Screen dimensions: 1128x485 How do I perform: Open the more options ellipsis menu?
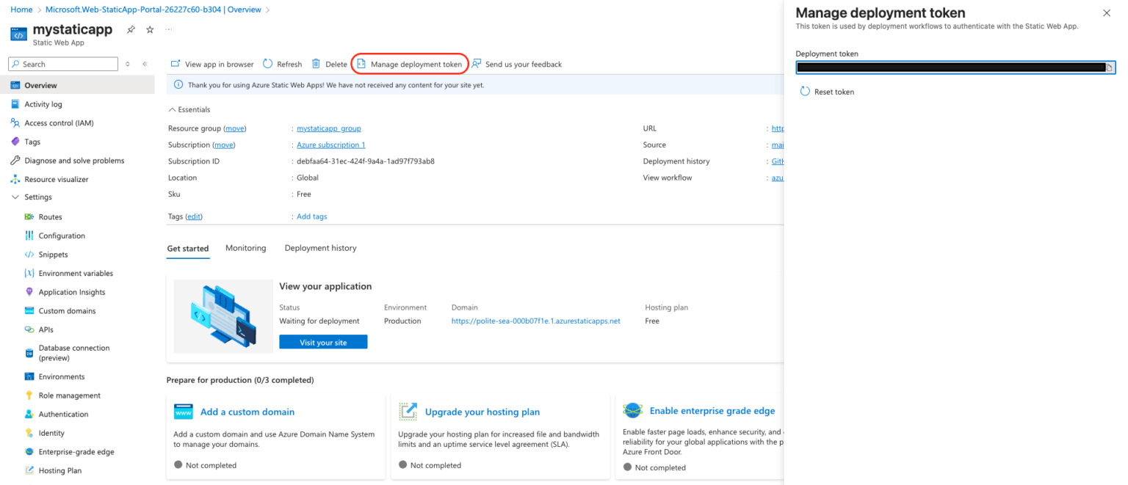(167, 29)
